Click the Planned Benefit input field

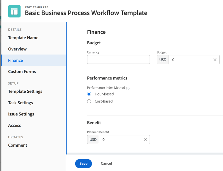[120, 140]
